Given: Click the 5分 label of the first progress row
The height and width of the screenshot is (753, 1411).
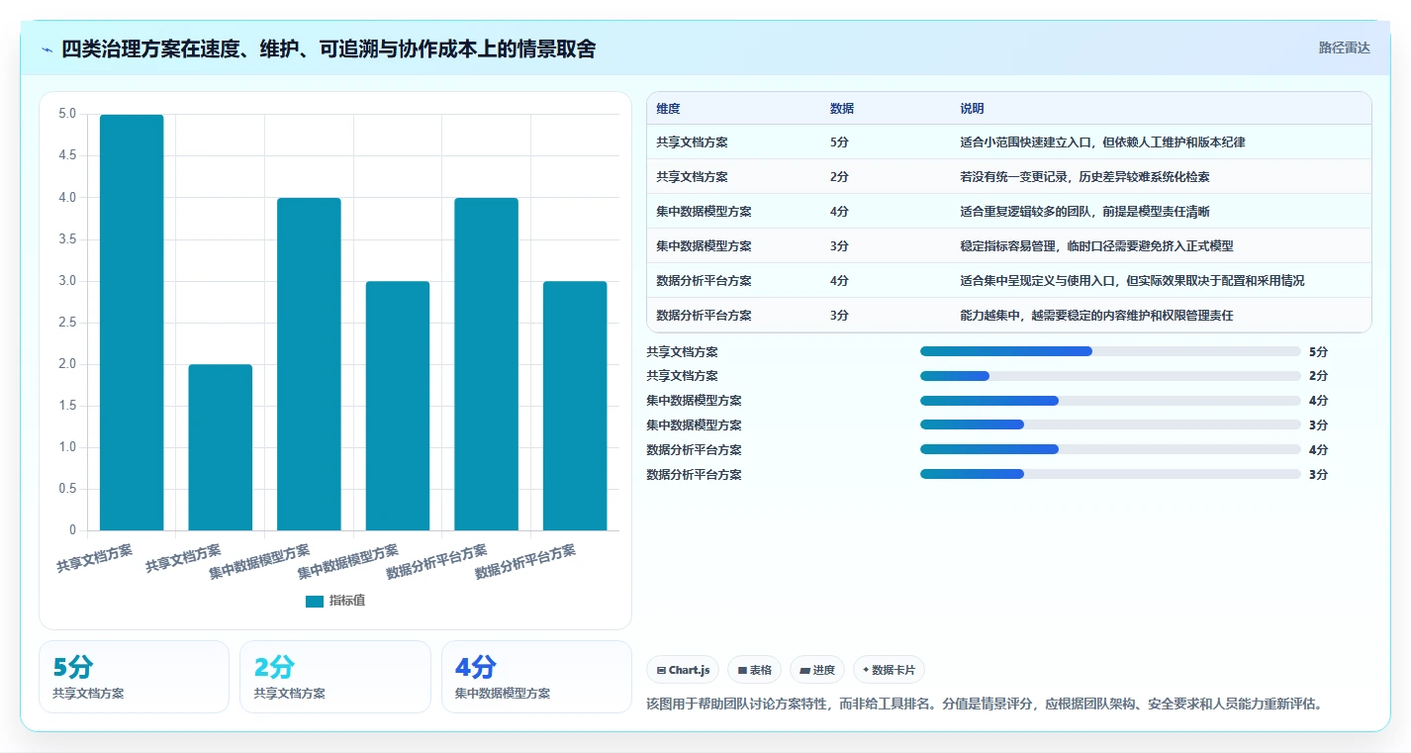Looking at the screenshot, I should (1318, 351).
